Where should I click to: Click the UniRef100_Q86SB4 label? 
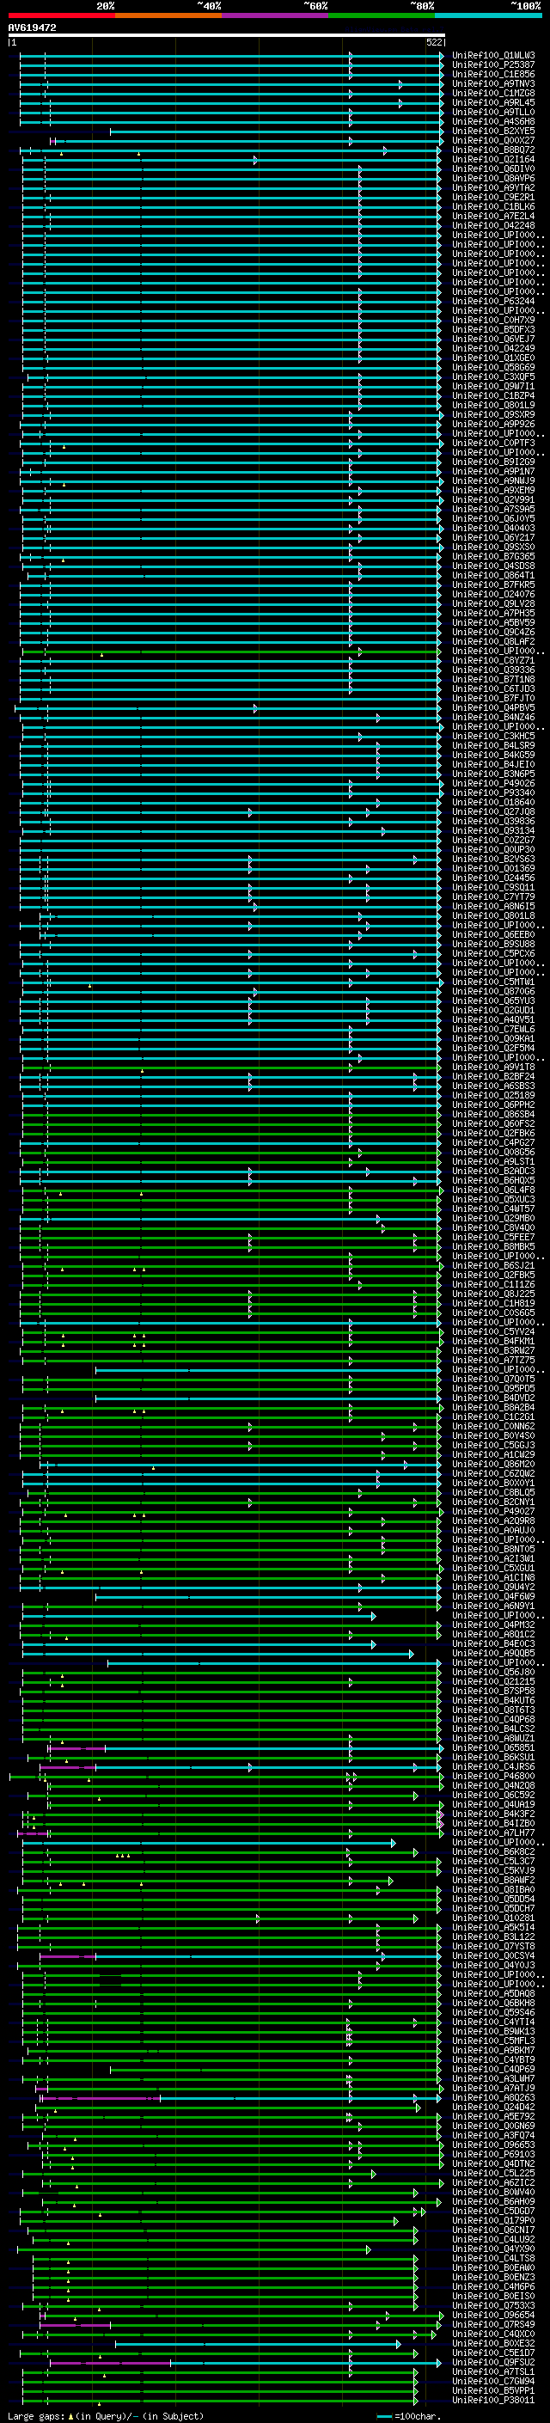coord(493,1115)
